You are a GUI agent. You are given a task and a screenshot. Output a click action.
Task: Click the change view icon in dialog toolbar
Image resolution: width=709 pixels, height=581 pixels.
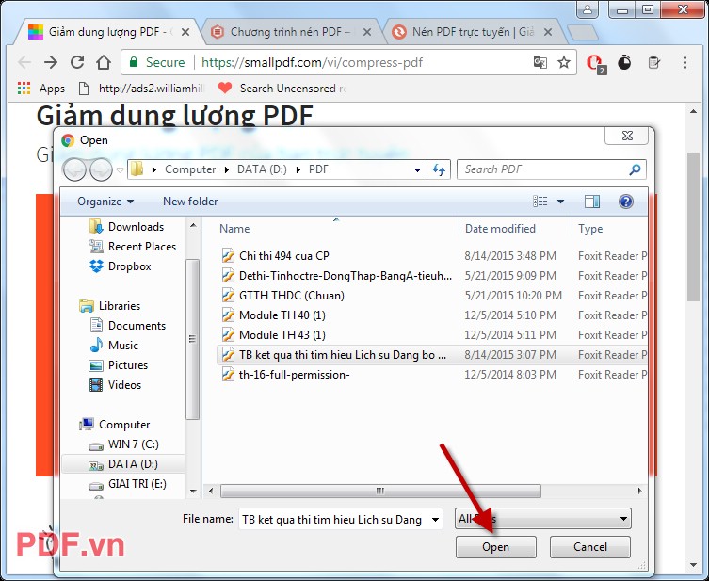(540, 202)
